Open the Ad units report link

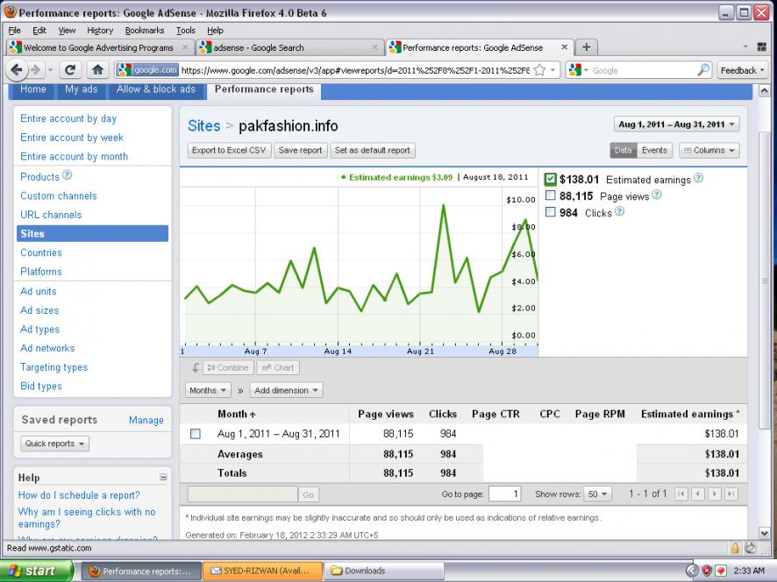tap(39, 291)
